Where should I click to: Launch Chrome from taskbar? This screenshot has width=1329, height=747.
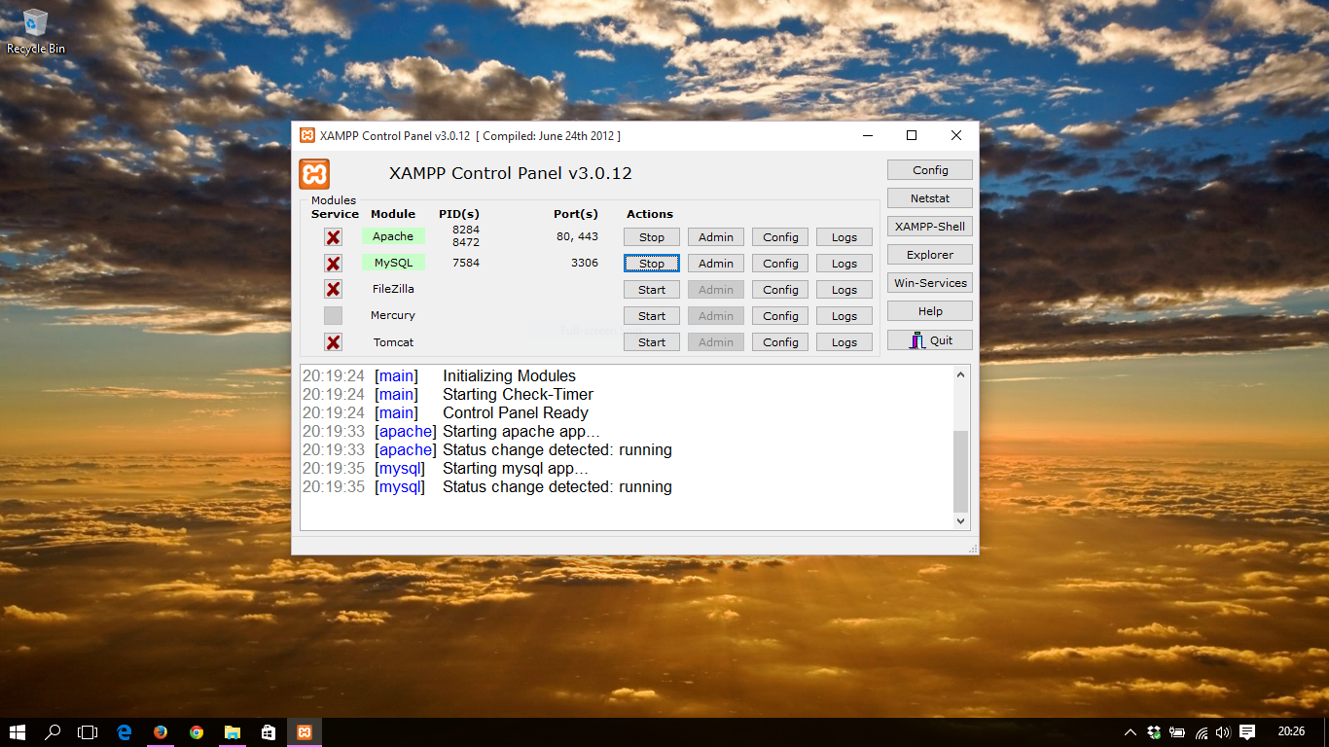click(197, 732)
